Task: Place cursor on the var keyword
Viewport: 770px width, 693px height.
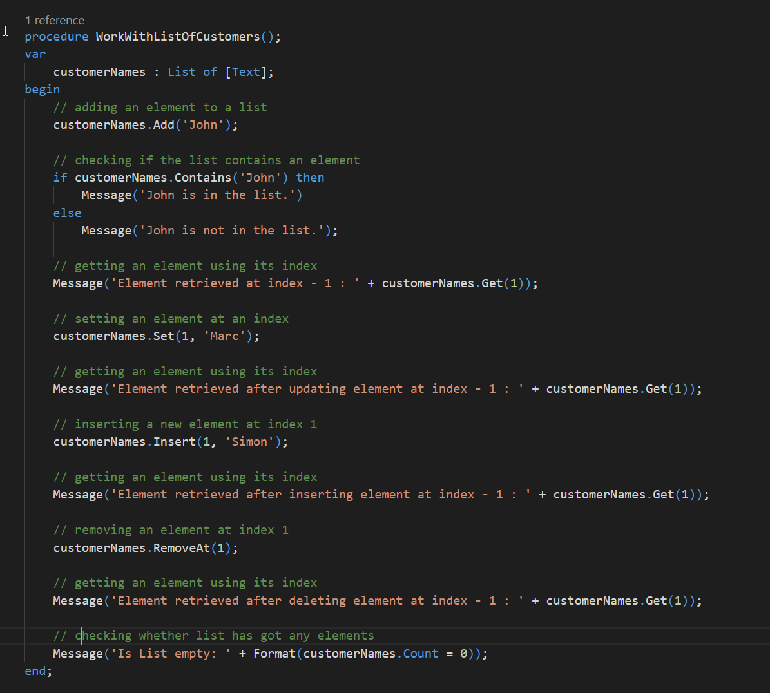Action: [35, 54]
